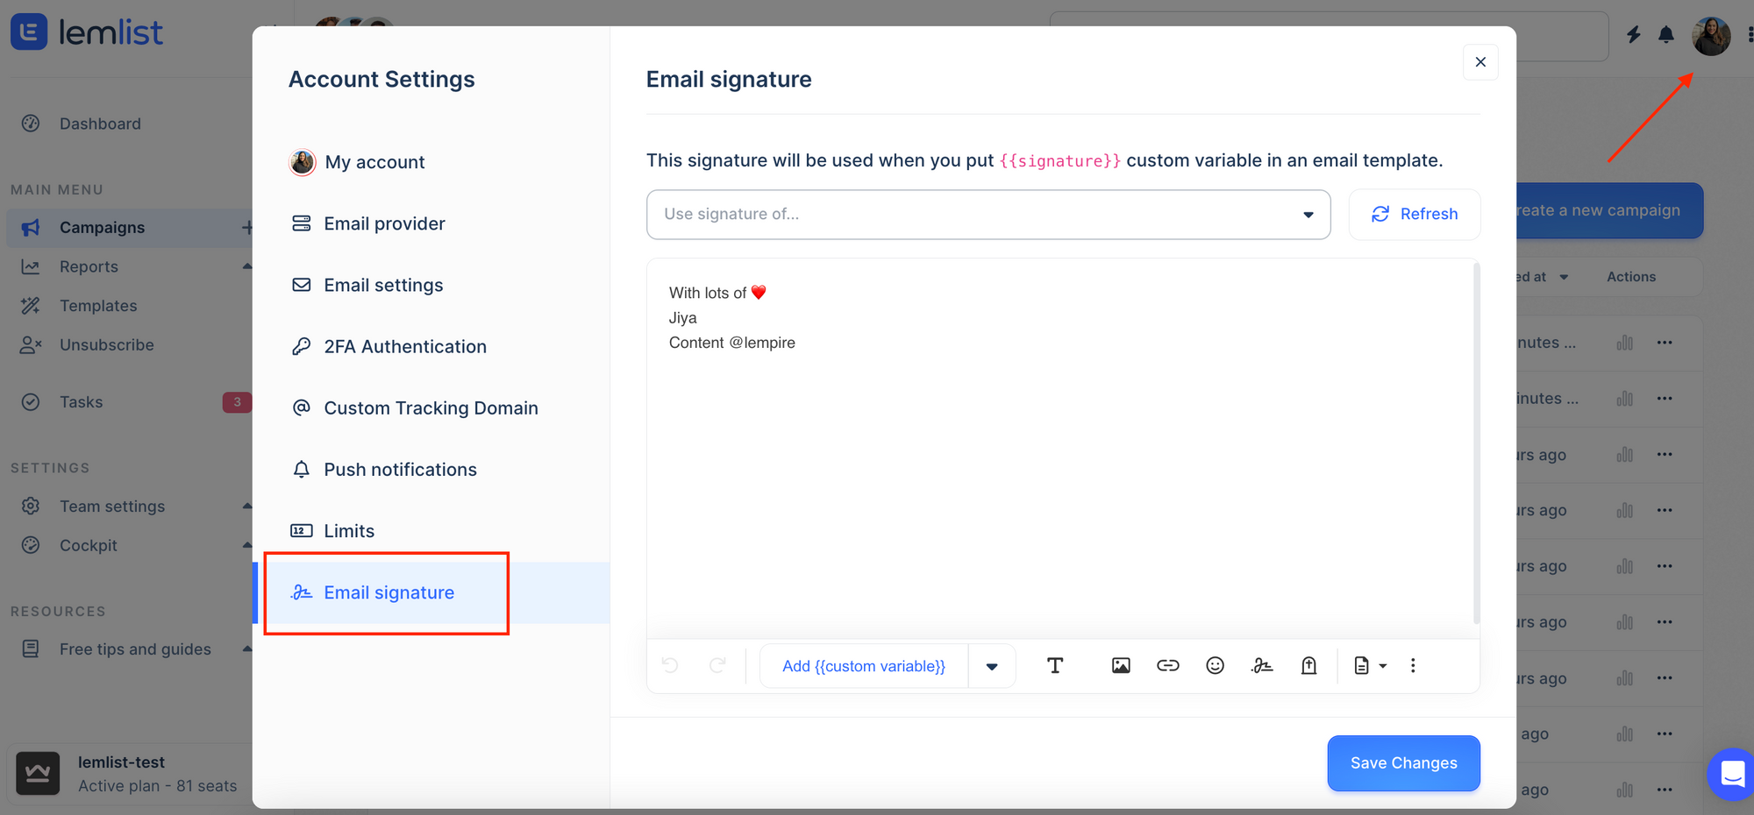
Task: Click the text formatting T icon
Action: (x=1055, y=666)
